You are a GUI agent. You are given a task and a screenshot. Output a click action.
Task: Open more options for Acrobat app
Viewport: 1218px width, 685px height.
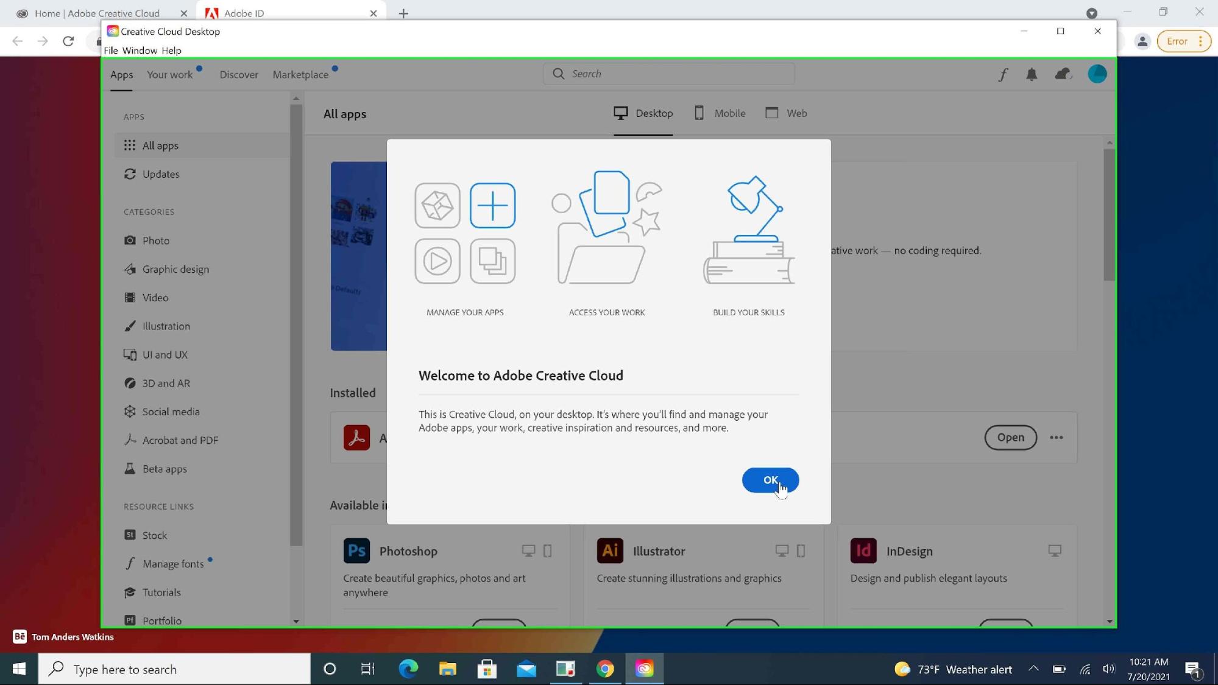tap(1056, 437)
